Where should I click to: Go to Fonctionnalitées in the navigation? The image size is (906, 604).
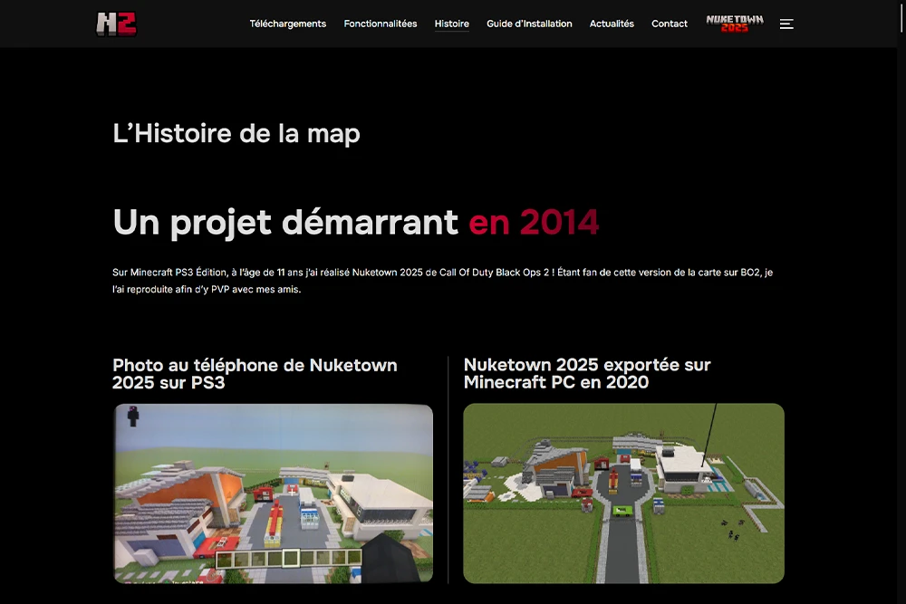[381, 24]
